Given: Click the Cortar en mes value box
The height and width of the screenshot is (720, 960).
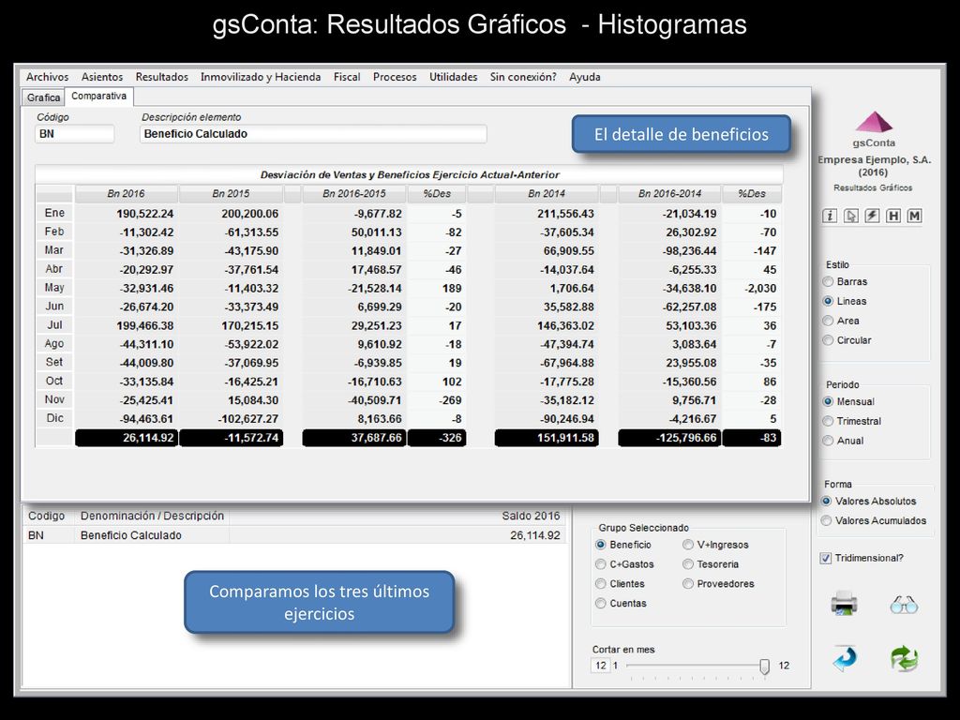Looking at the screenshot, I should pyautogui.click(x=601, y=666).
